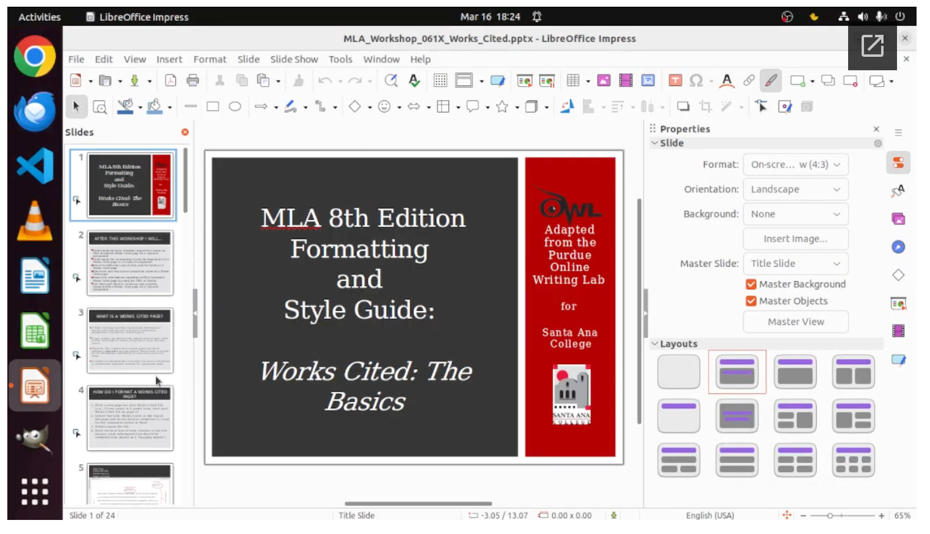Click the Master View button

click(795, 322)
